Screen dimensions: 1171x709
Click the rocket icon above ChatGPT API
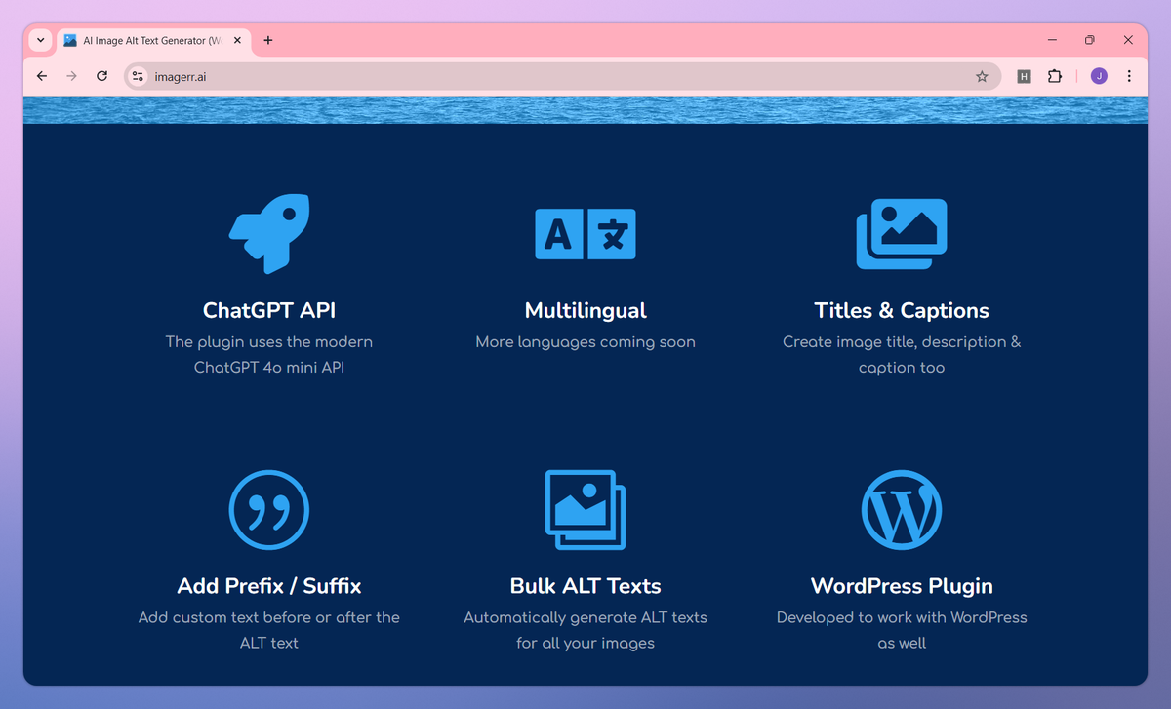click(x=269, y=233)
